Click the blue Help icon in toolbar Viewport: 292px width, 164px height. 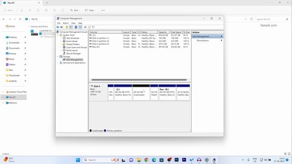point(76,27)
